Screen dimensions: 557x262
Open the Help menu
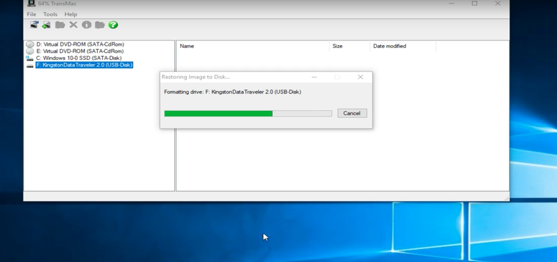tap(71, 14)
